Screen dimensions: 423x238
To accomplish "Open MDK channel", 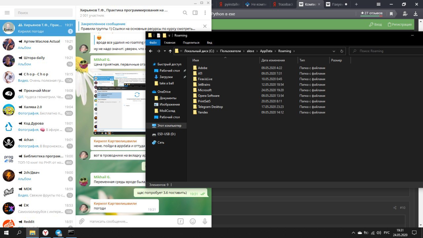I will (x=38, y=192).
